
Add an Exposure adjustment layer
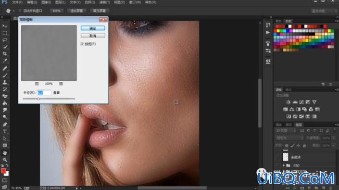point(308,102)
